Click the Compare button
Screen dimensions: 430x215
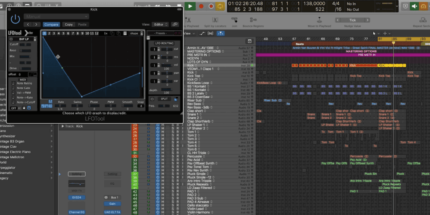tap(51, 24)
